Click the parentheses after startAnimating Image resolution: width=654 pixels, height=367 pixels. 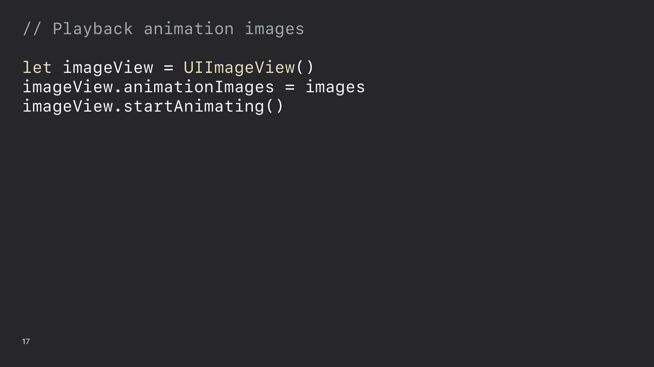click(x=275, y=106)
